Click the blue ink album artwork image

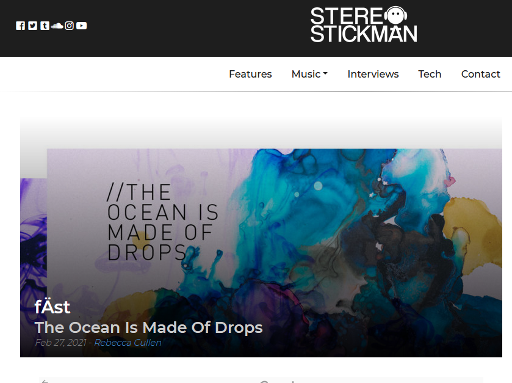pyautogui.click(x=274, y=253)
